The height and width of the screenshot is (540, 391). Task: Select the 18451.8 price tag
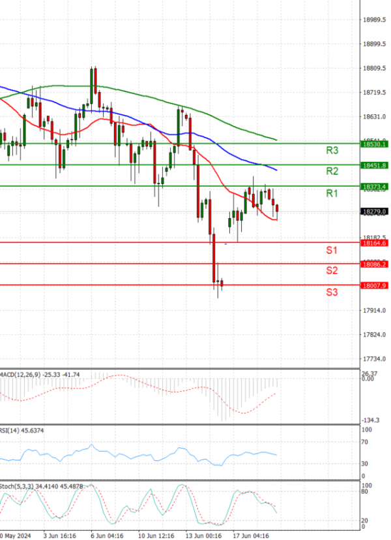374,166
